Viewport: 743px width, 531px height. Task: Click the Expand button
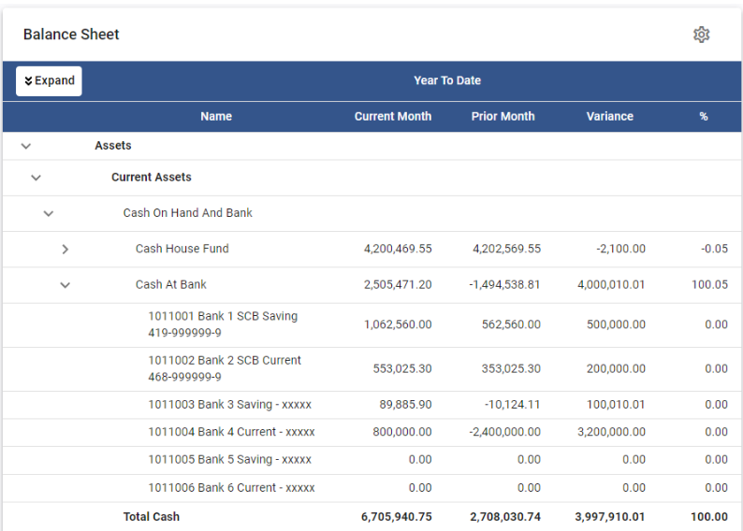(x=49, y=81)
